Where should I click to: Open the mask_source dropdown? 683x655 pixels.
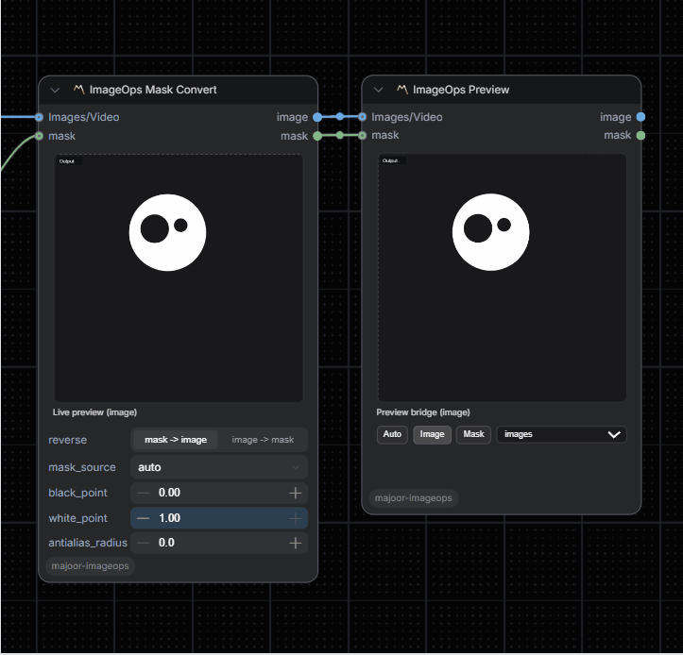pos(219,467)
